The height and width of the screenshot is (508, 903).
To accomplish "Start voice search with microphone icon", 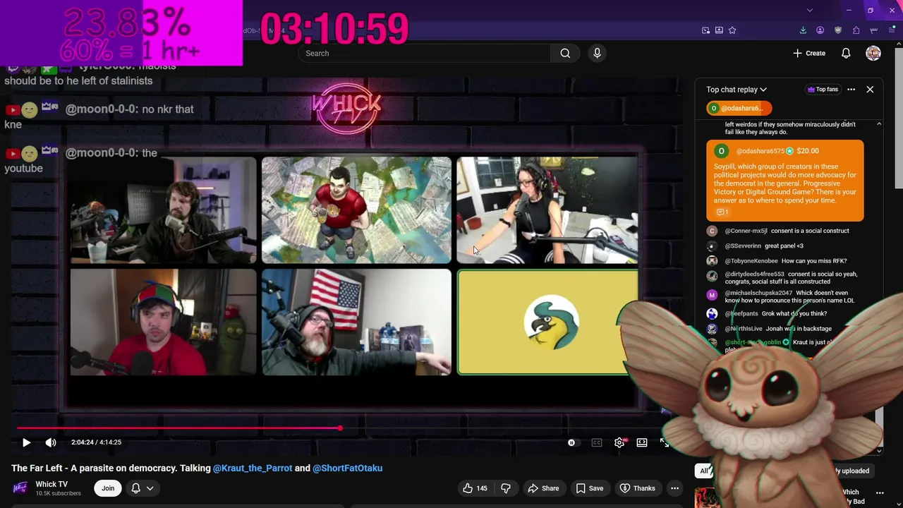I will click(597, 53).
